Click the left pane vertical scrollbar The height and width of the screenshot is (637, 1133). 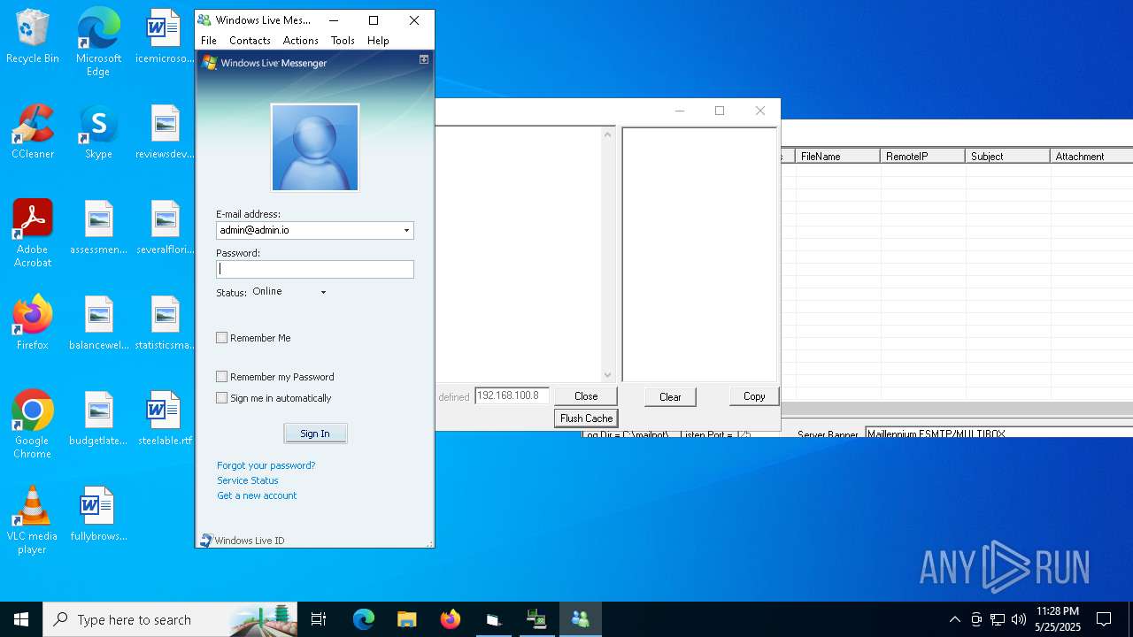tap(607, 255)
